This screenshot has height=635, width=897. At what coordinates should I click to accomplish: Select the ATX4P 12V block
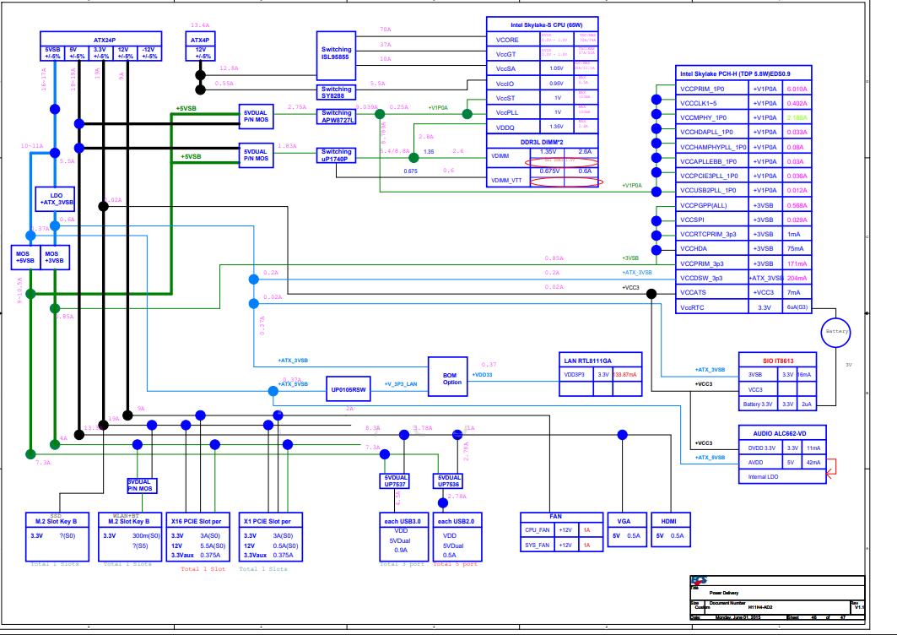coord(200,46)
